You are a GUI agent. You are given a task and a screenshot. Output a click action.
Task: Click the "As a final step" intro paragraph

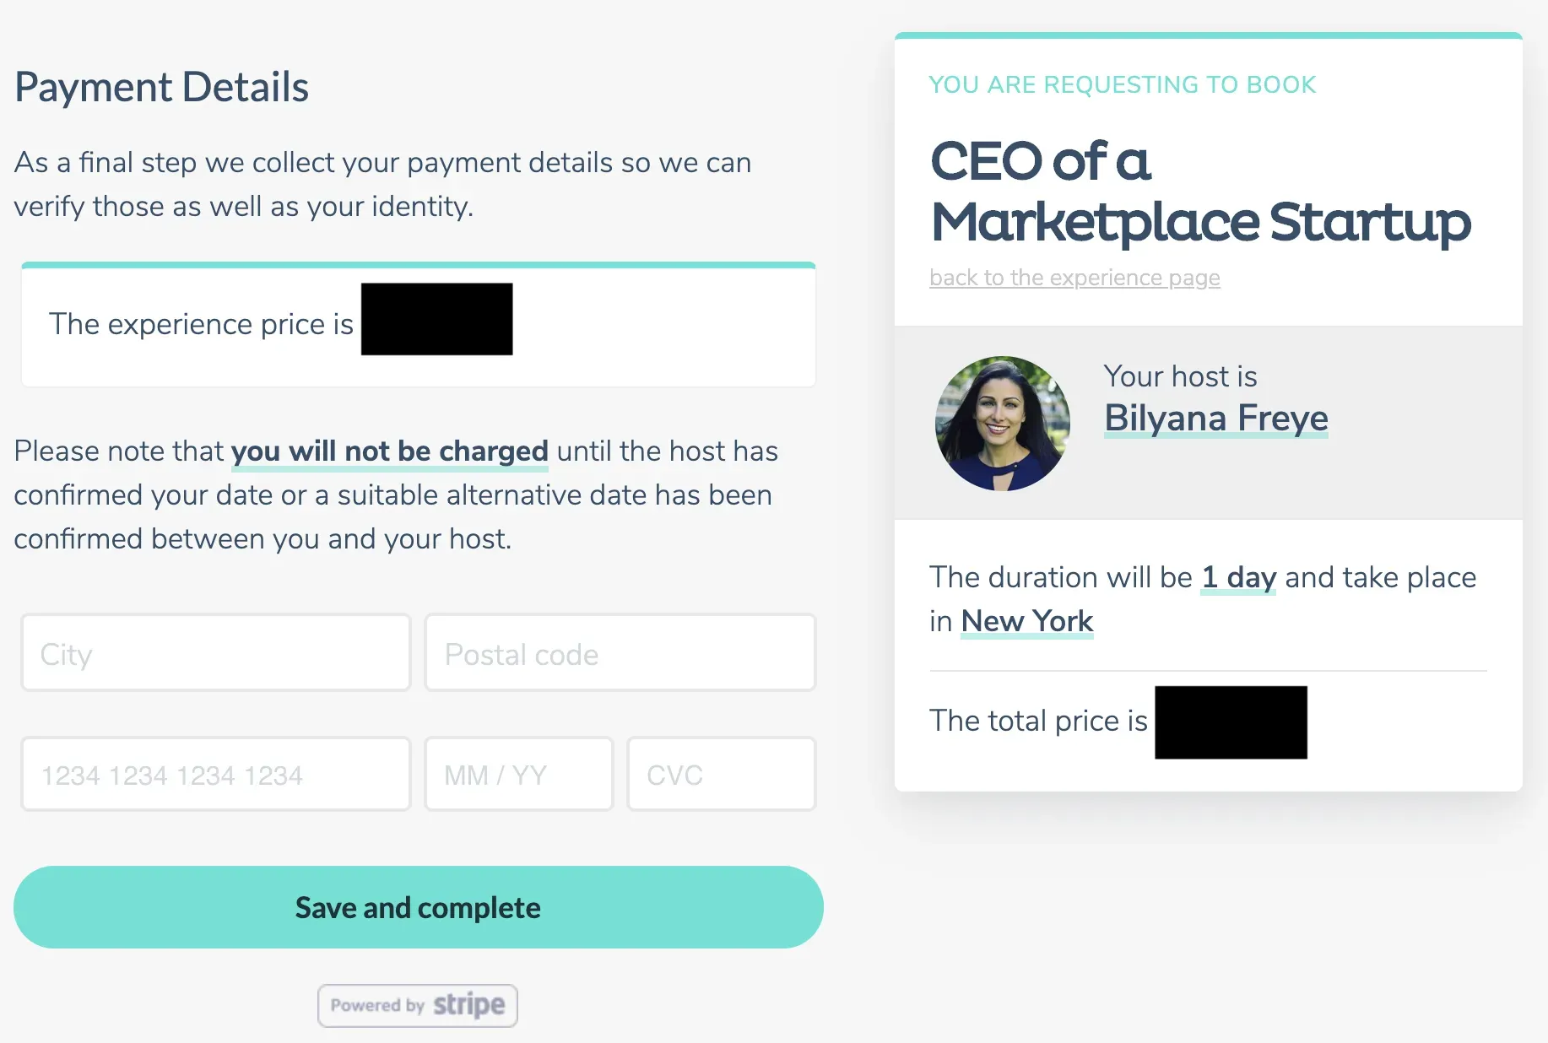pyautogui.click(x=382, y=184)
